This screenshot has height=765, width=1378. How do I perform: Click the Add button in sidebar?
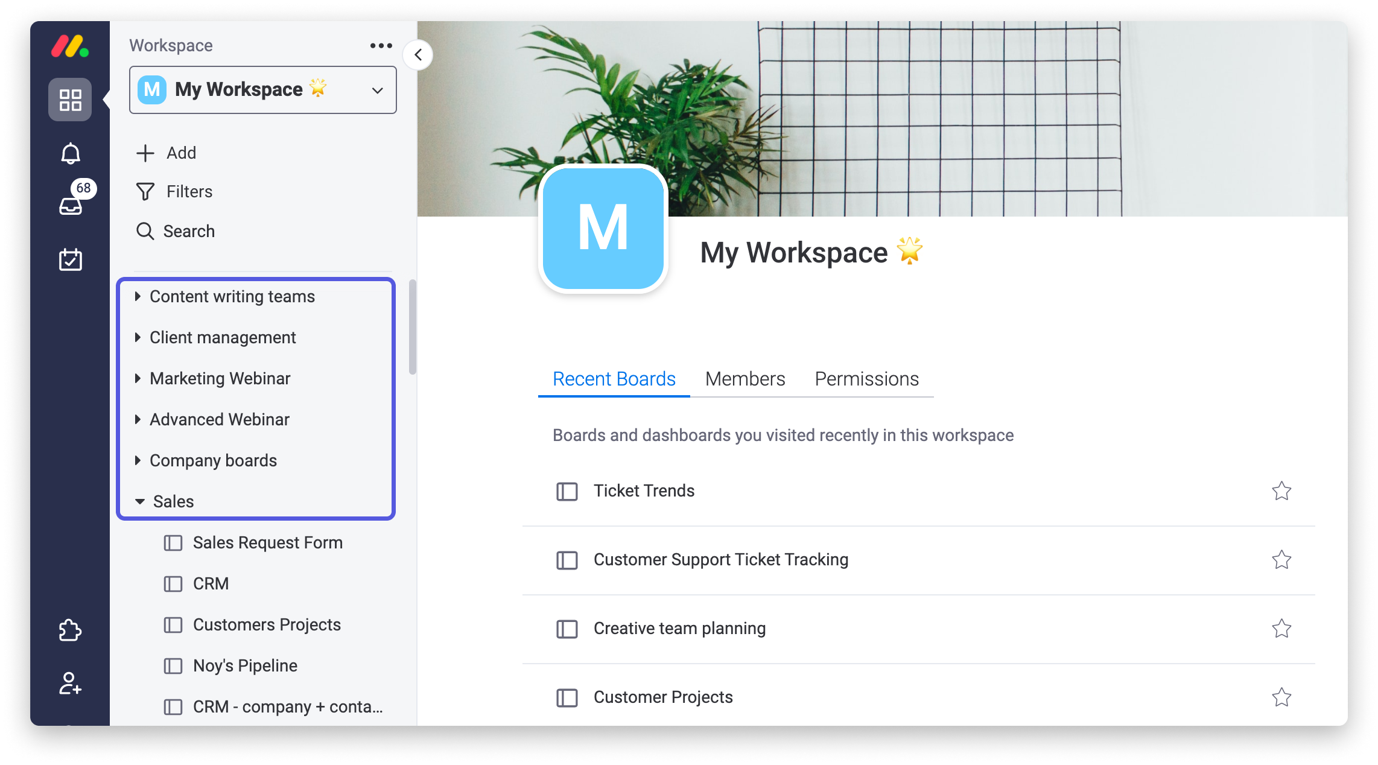tap(167, 153)
